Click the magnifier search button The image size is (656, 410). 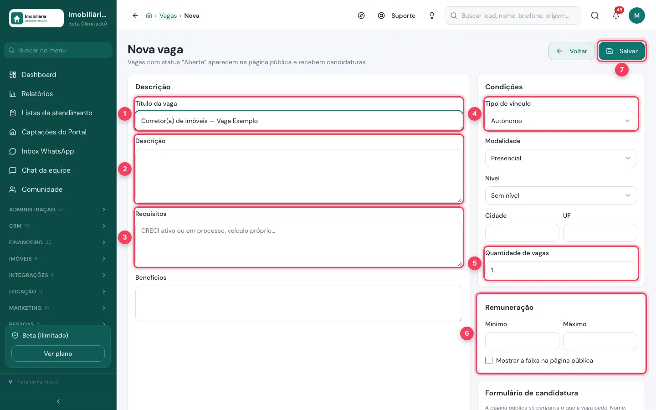pos(595,15)
